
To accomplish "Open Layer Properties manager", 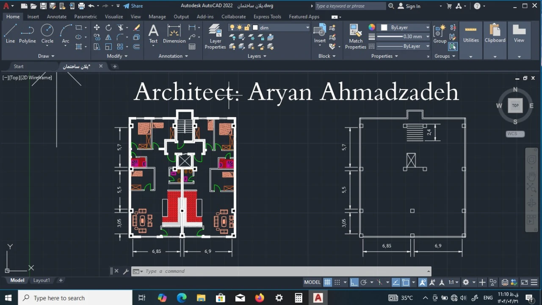I will [215, 36].
